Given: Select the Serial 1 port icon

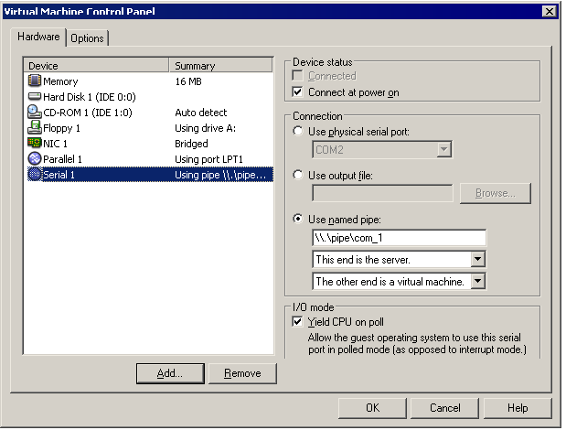Looking at the screenshot, I should coord(35,175).
